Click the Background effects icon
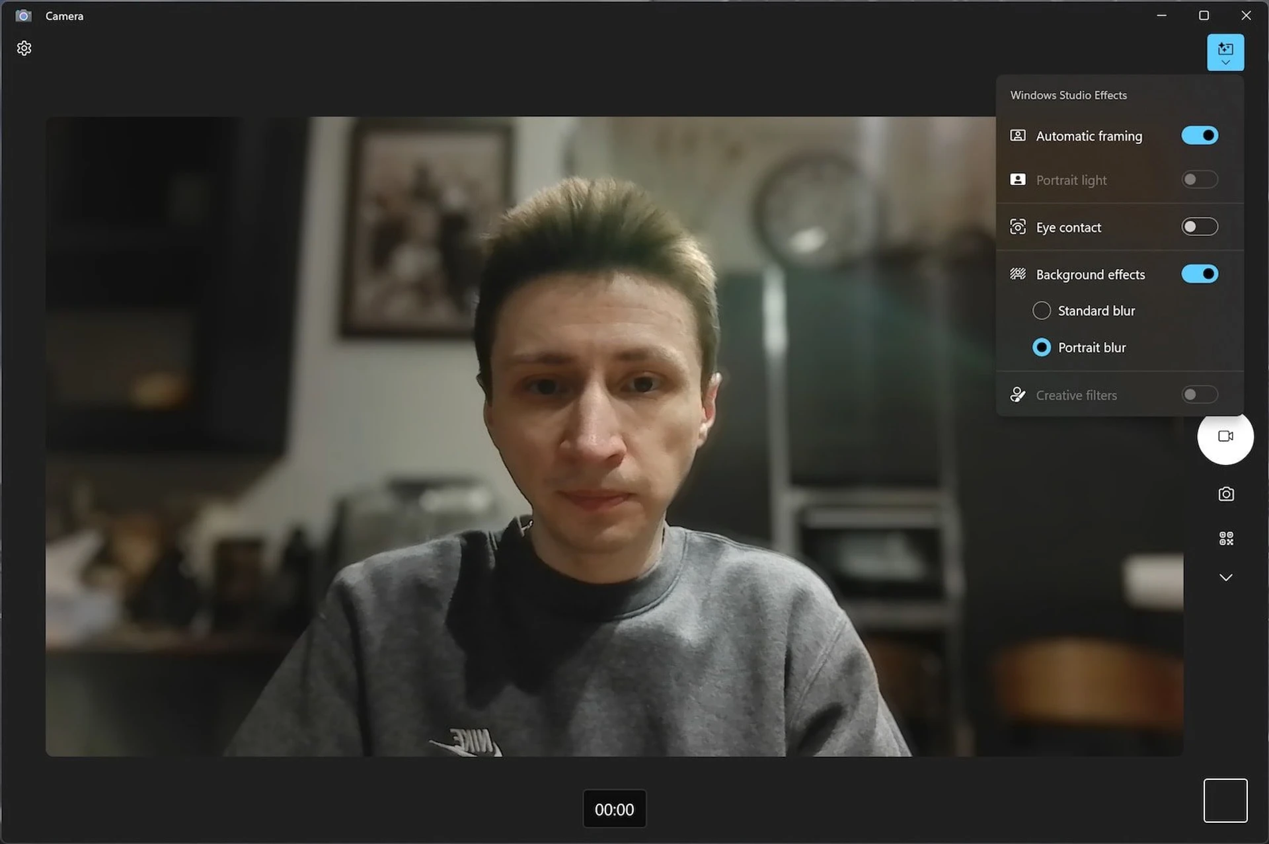This screenshot has width=1269, height=844. click(1017, 274)
